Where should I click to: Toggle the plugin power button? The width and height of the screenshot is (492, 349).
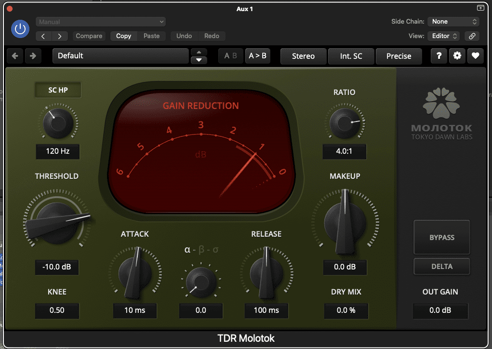tap(20, 29)
